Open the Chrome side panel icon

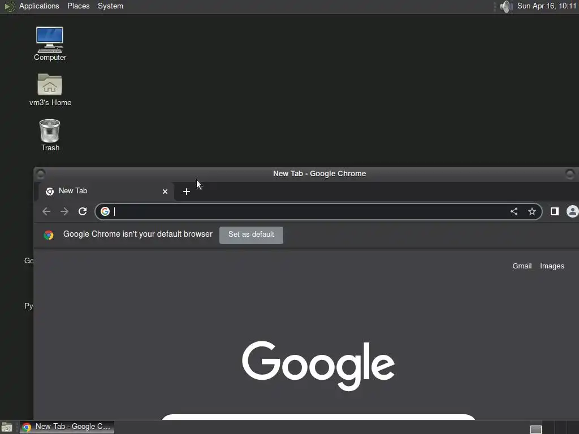coord(554,211)
